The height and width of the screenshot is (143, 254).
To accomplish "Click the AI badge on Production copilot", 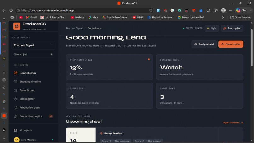I will [x=51, y=116].
